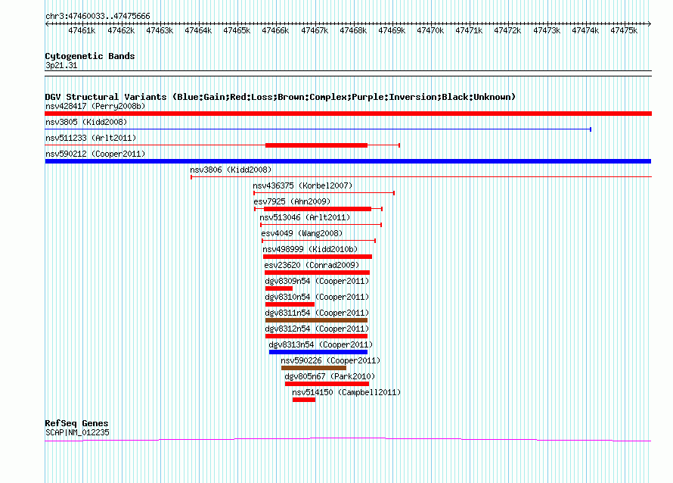This screenshot has width=673, height=483.
Task: Click the dgv8310n54 red bar
Action: click(290, 304)
